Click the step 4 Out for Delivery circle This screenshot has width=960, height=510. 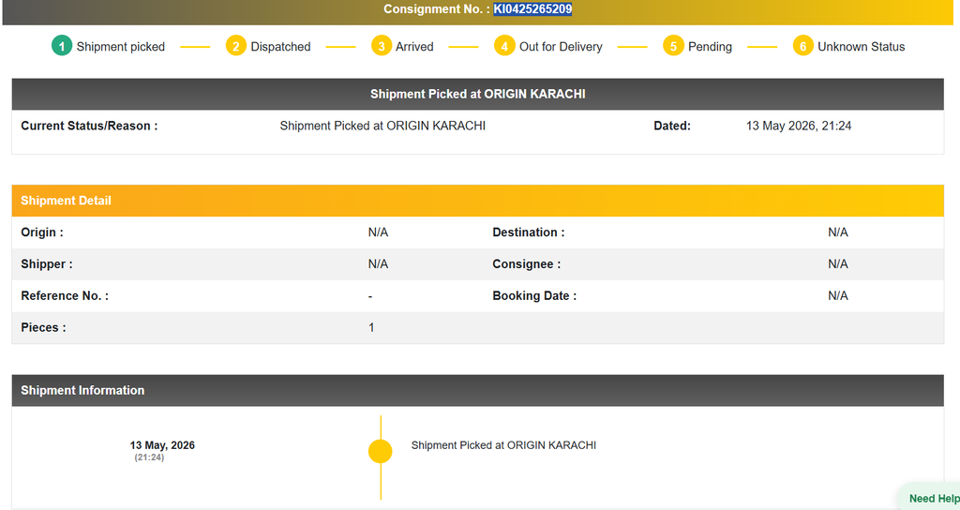point(504,46)
